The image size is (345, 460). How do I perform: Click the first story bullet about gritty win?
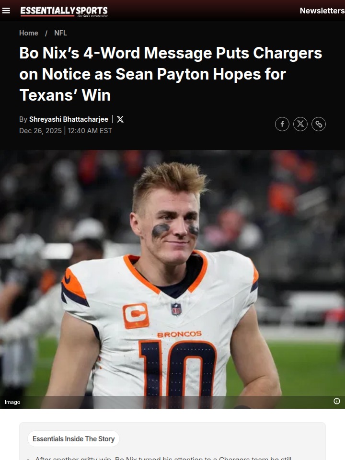click(x=163, y=458)
